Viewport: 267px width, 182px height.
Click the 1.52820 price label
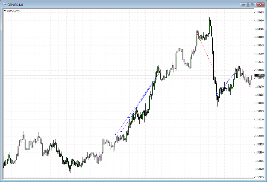tap(259, 169)
